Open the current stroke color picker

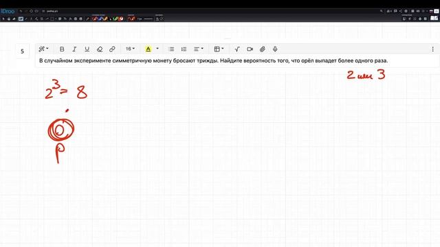(131, 19)
